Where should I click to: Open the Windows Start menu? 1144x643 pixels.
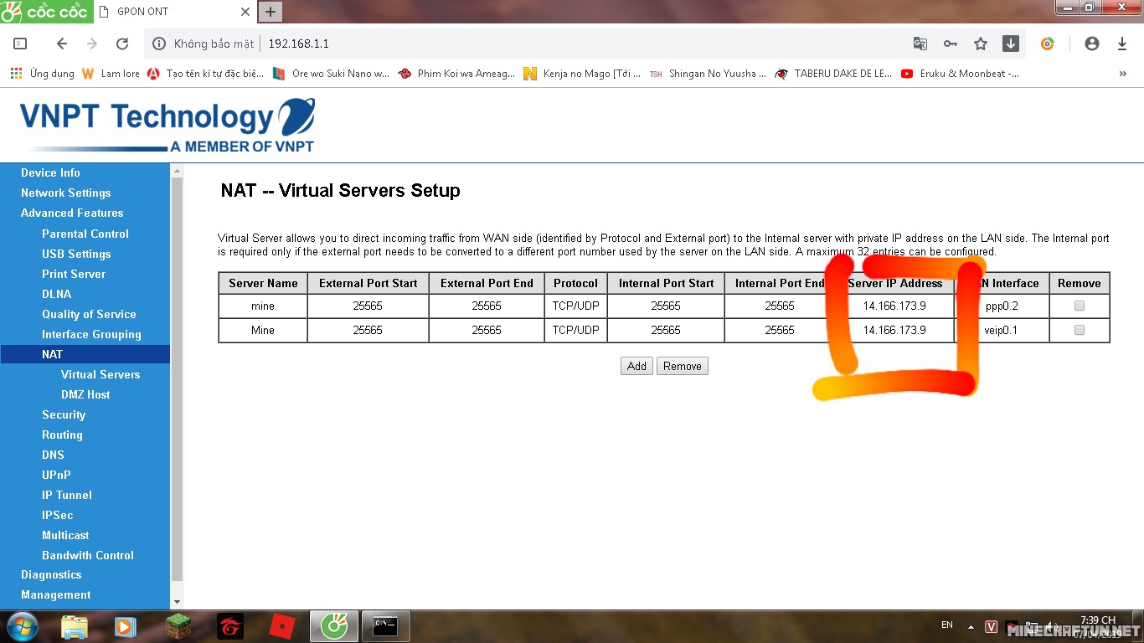click(x=22, y=626)
